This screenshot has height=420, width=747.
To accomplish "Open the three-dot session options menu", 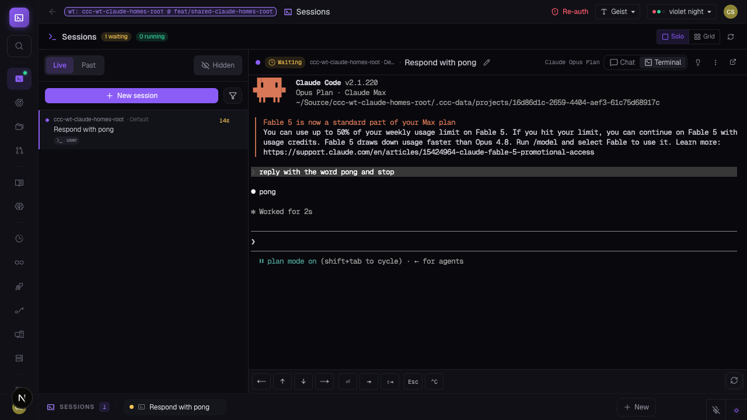I will [x=715, y=62].
